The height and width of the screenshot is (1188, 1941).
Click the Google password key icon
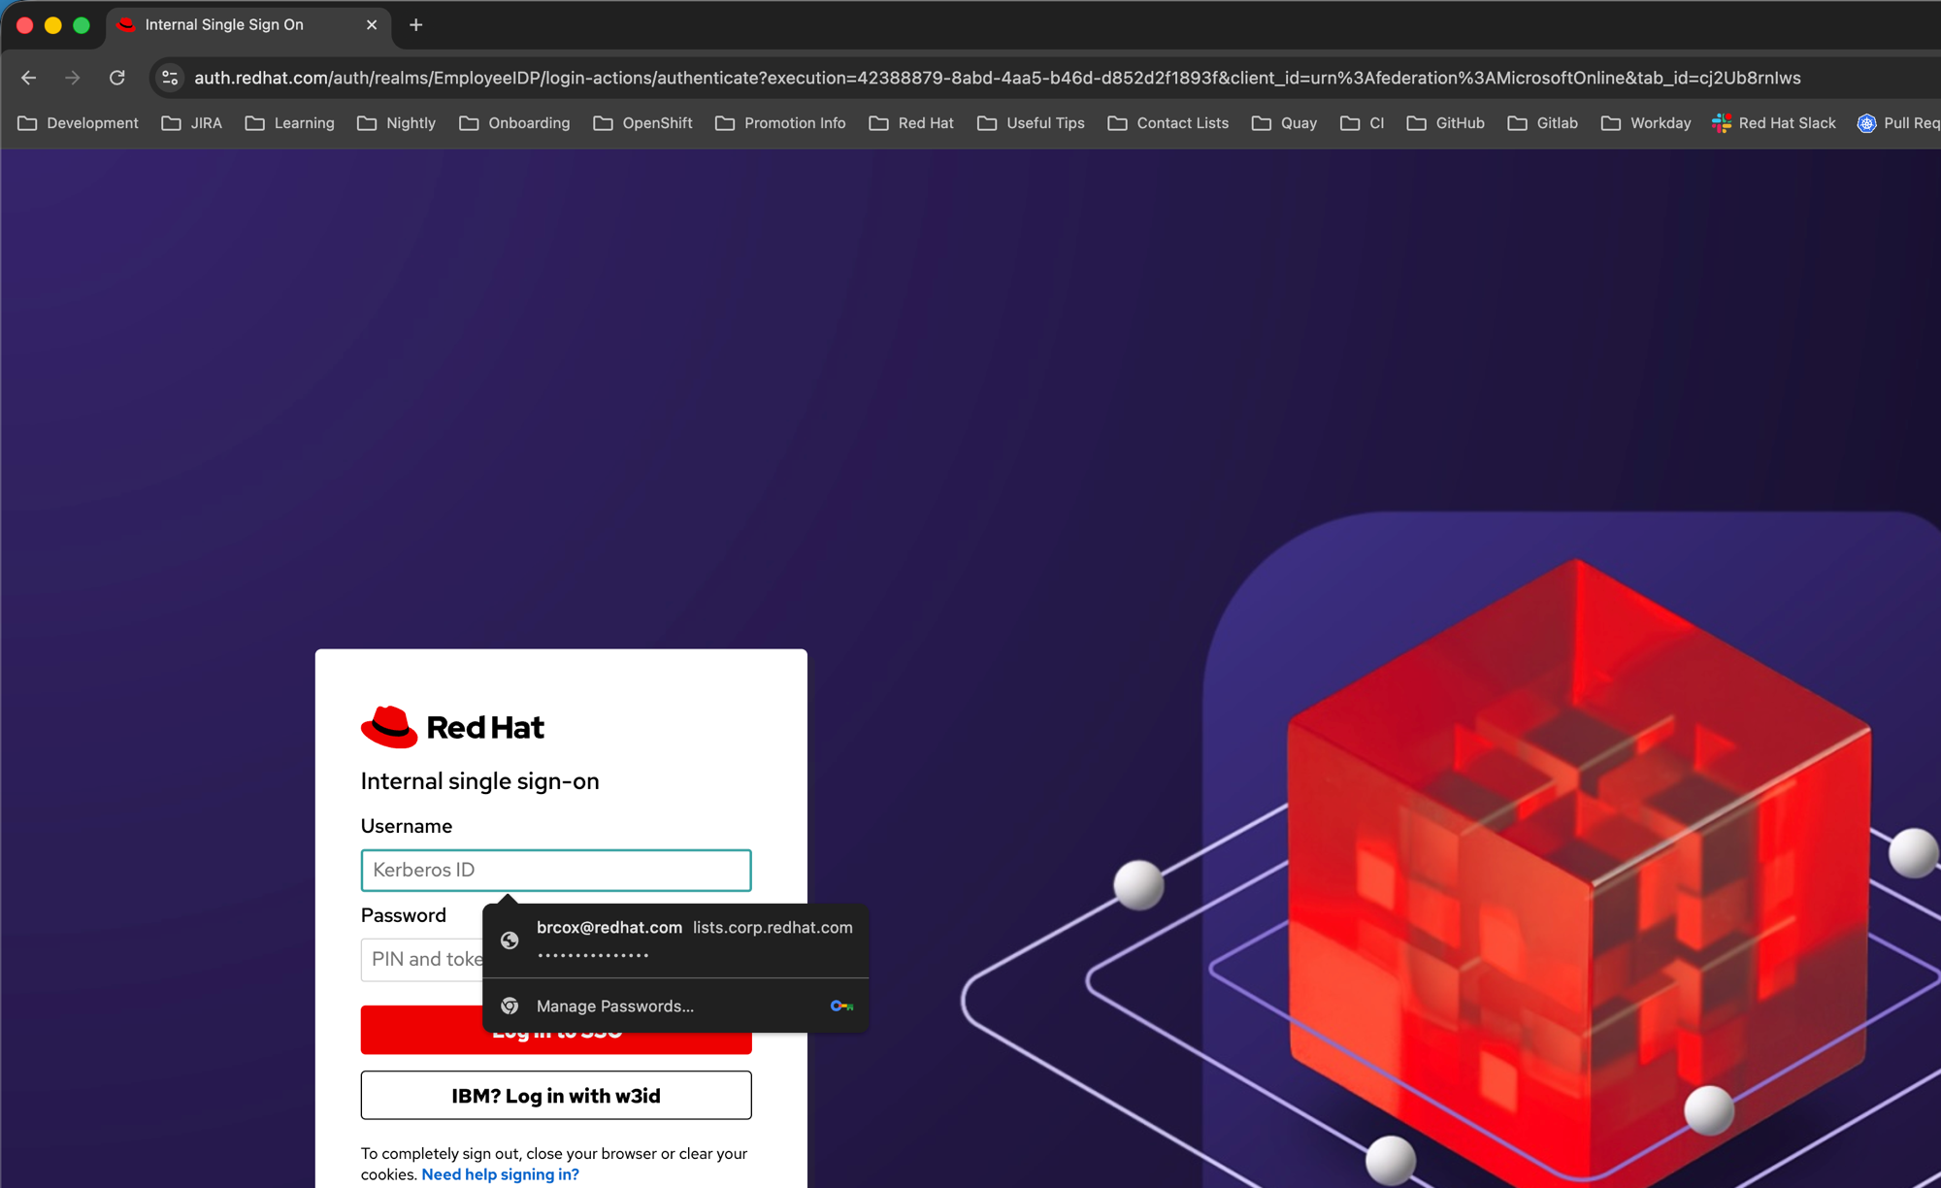coord(841,1006)
